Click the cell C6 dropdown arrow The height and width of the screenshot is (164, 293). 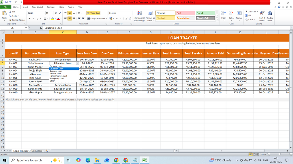coord(78,63)
